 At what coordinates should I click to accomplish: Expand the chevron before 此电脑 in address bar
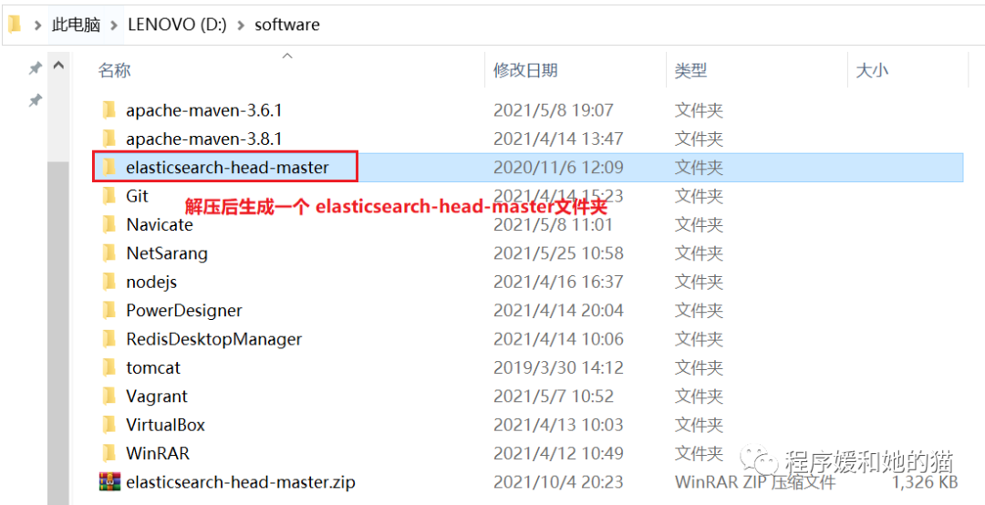click(37, 26)
